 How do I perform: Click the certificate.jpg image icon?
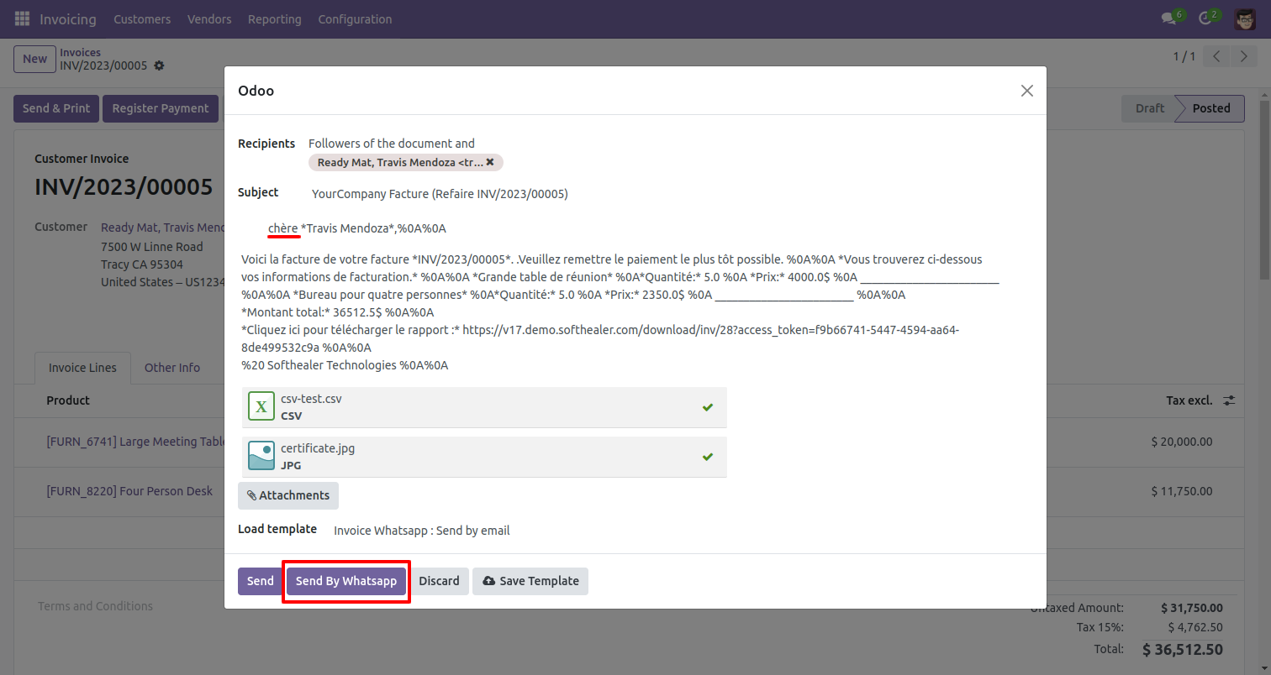(x=261, y=456)
